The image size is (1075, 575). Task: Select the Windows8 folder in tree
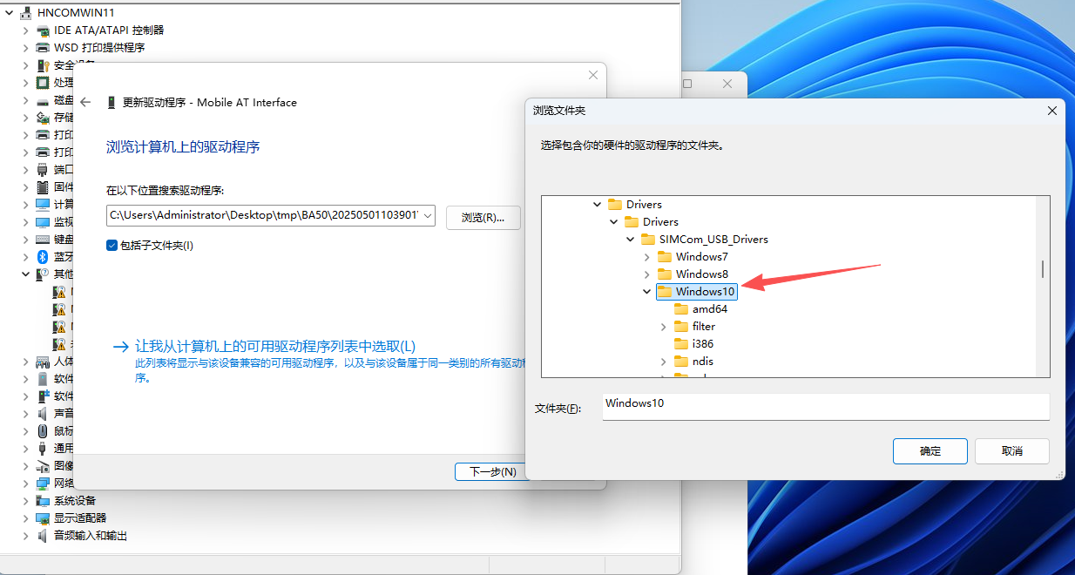click(701, 274)
